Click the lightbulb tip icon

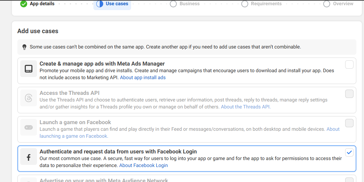coord(24,47)
